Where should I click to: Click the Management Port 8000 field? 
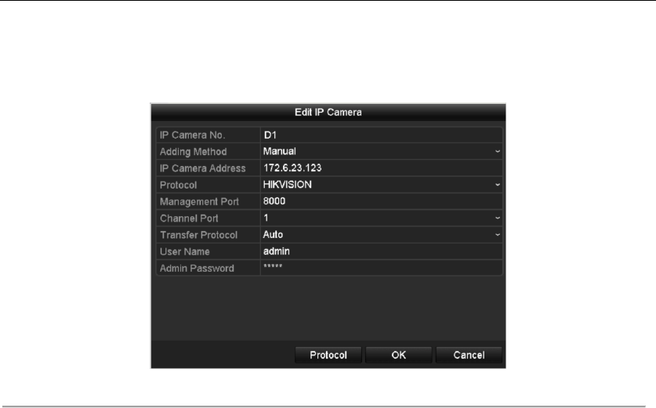pos(381,201)
